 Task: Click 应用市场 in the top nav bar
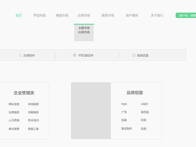coord(84,15)
